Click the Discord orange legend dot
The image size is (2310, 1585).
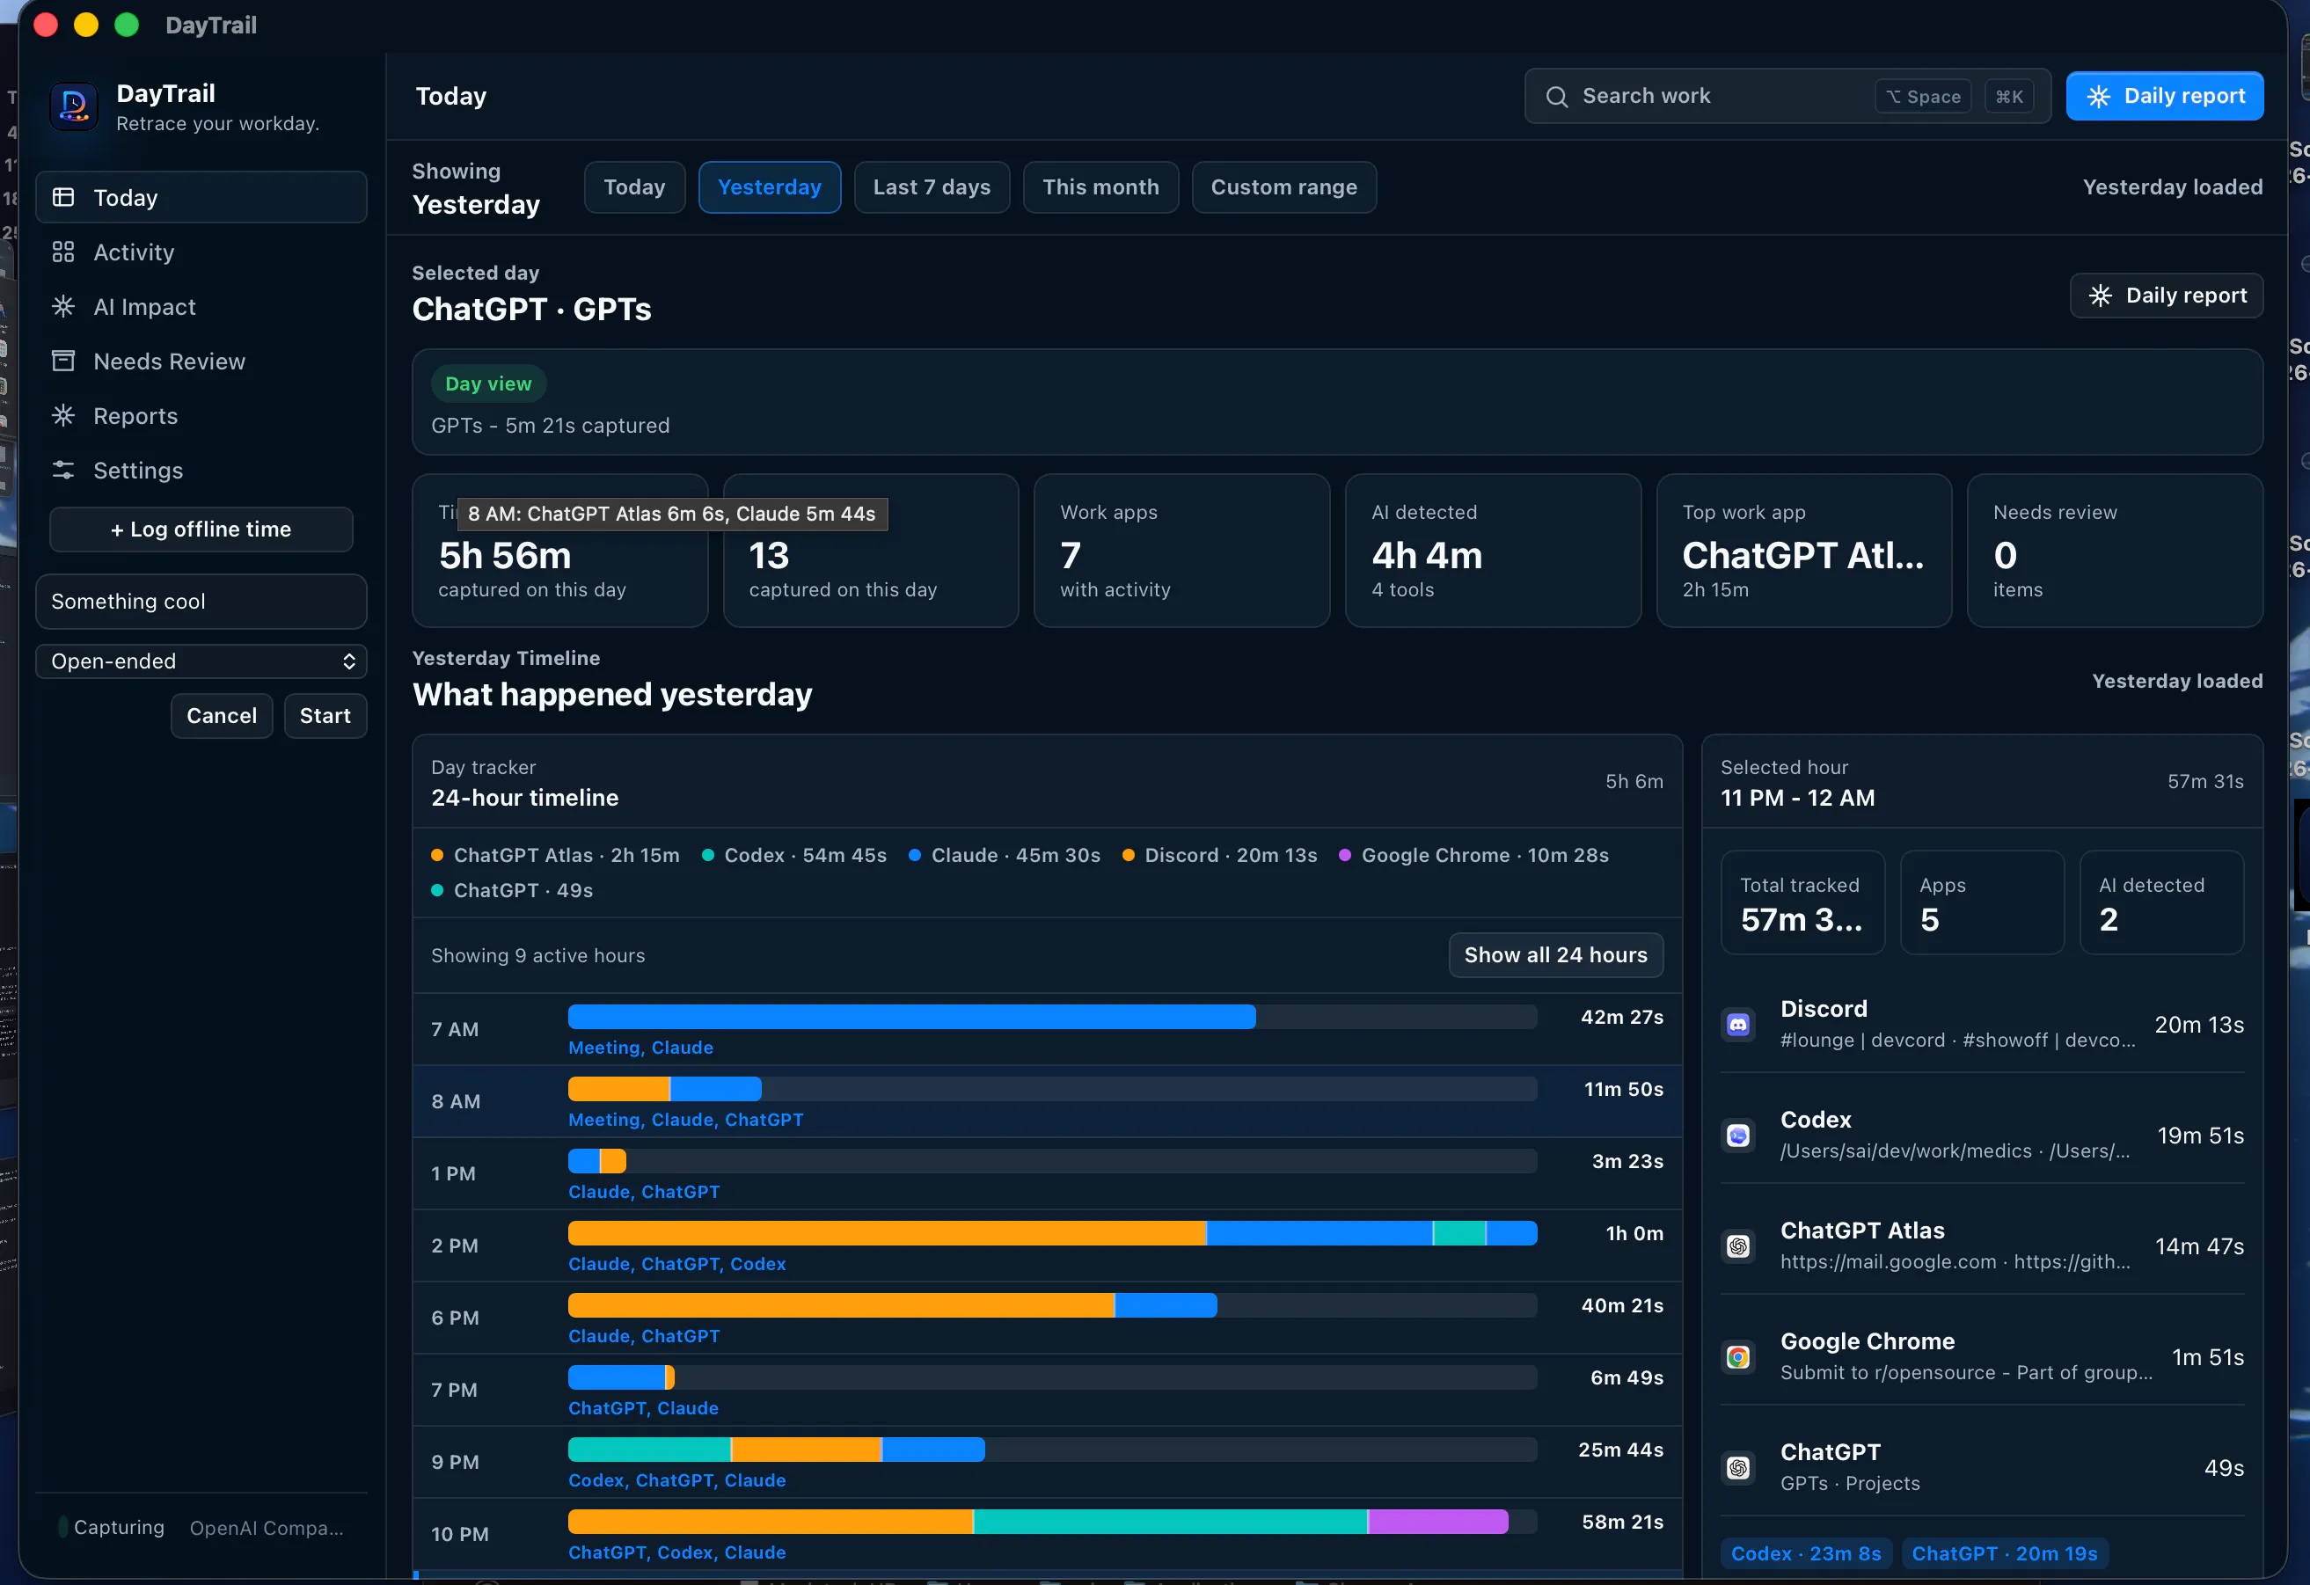click(1128, 856)
